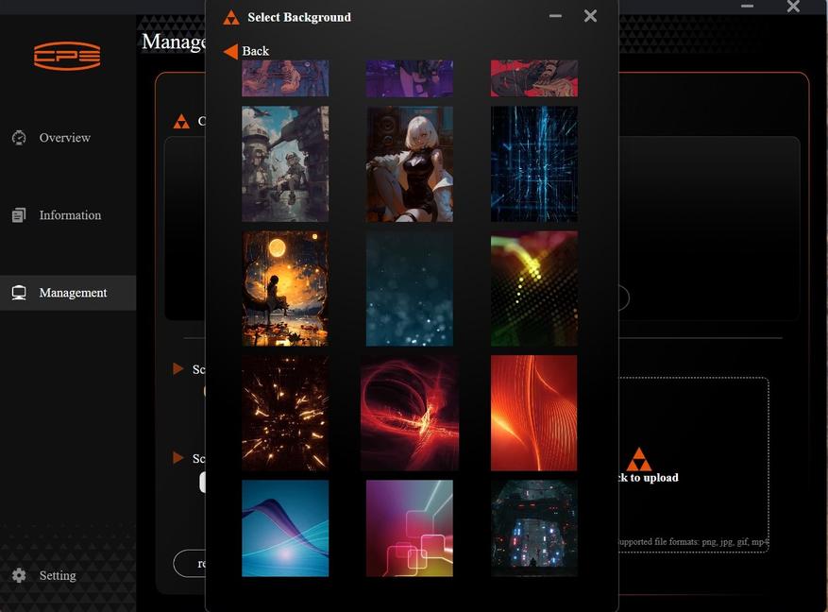Expand the second orange arrow section in Management
The height and width of the screenshot is (612, 828).
pyautogui.click(x=178, y=457)
